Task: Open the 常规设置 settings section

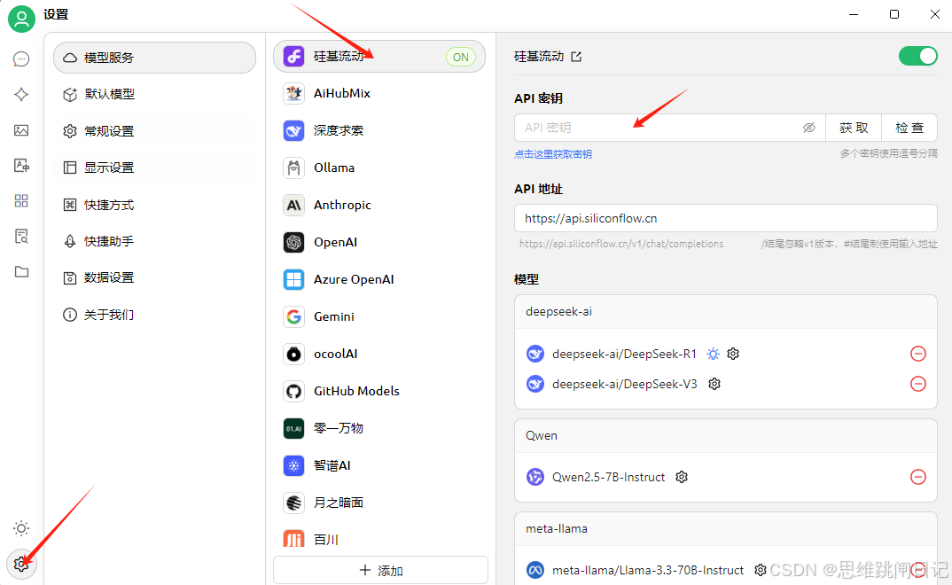Action: tap(155, 131)
